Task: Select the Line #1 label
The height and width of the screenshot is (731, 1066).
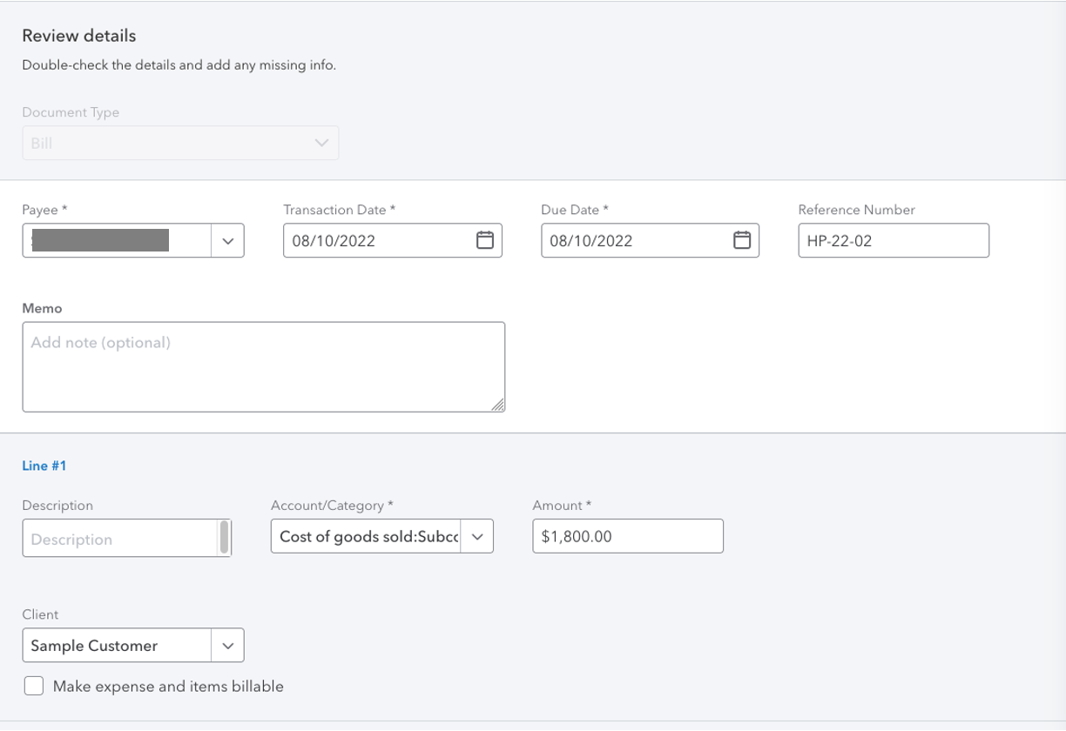Action: pyautogui.click(x=44, y=466)
